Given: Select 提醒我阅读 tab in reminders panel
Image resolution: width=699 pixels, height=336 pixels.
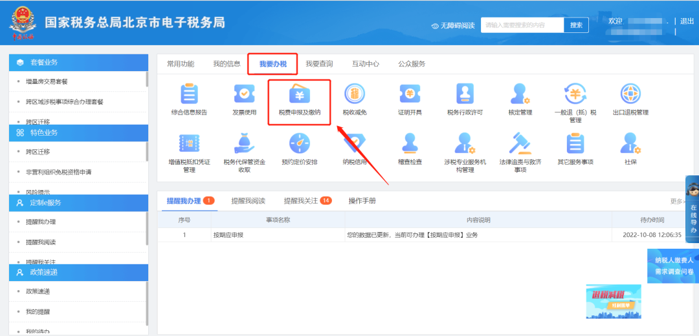Looking at the screenshot, I should 249,201.
